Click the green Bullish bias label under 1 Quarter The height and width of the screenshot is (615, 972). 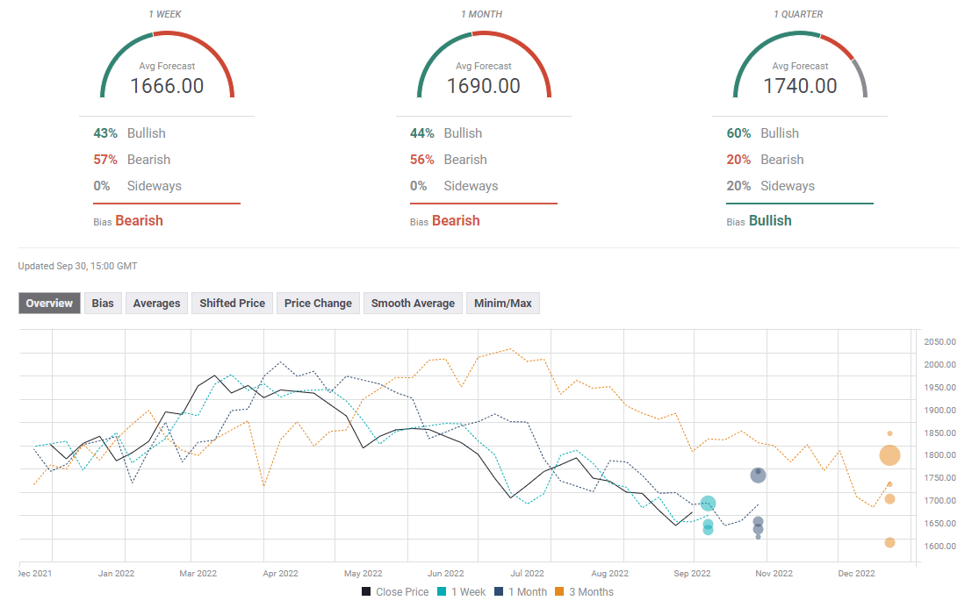coord(769,221)
